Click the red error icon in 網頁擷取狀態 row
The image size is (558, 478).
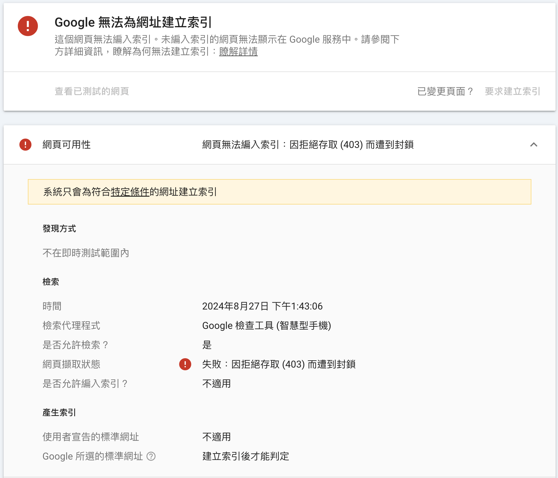click(185, 364)
